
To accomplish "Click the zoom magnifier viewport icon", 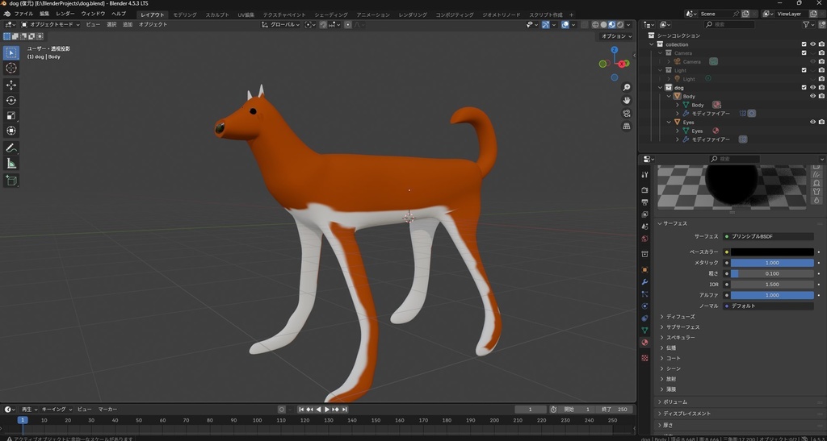I will click(627, 87).
